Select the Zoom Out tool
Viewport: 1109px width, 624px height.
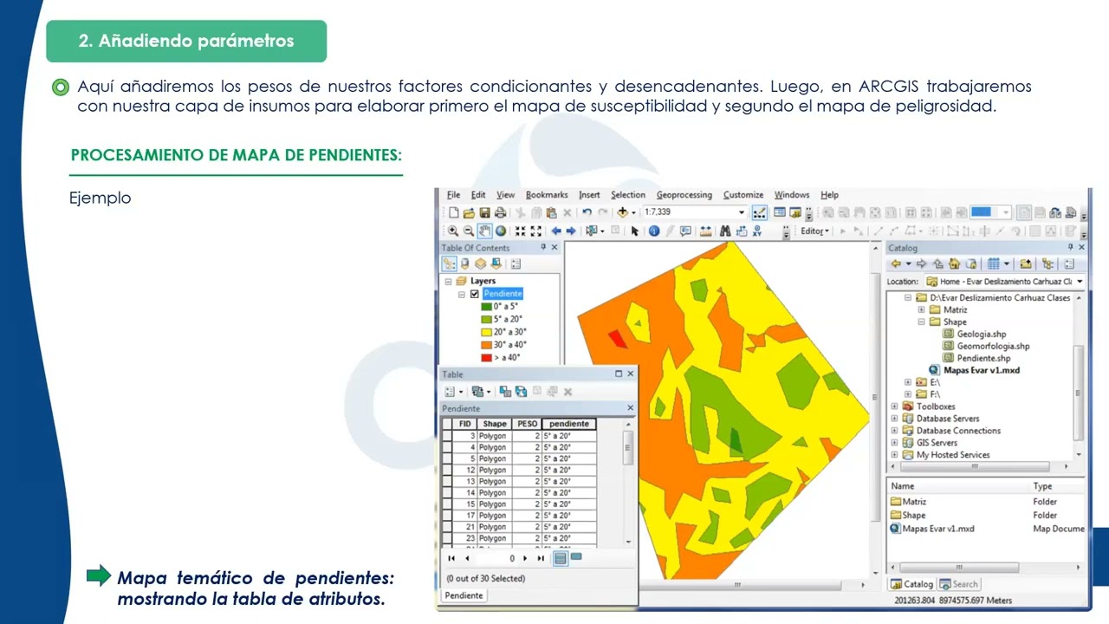click(x=469, y=231)
